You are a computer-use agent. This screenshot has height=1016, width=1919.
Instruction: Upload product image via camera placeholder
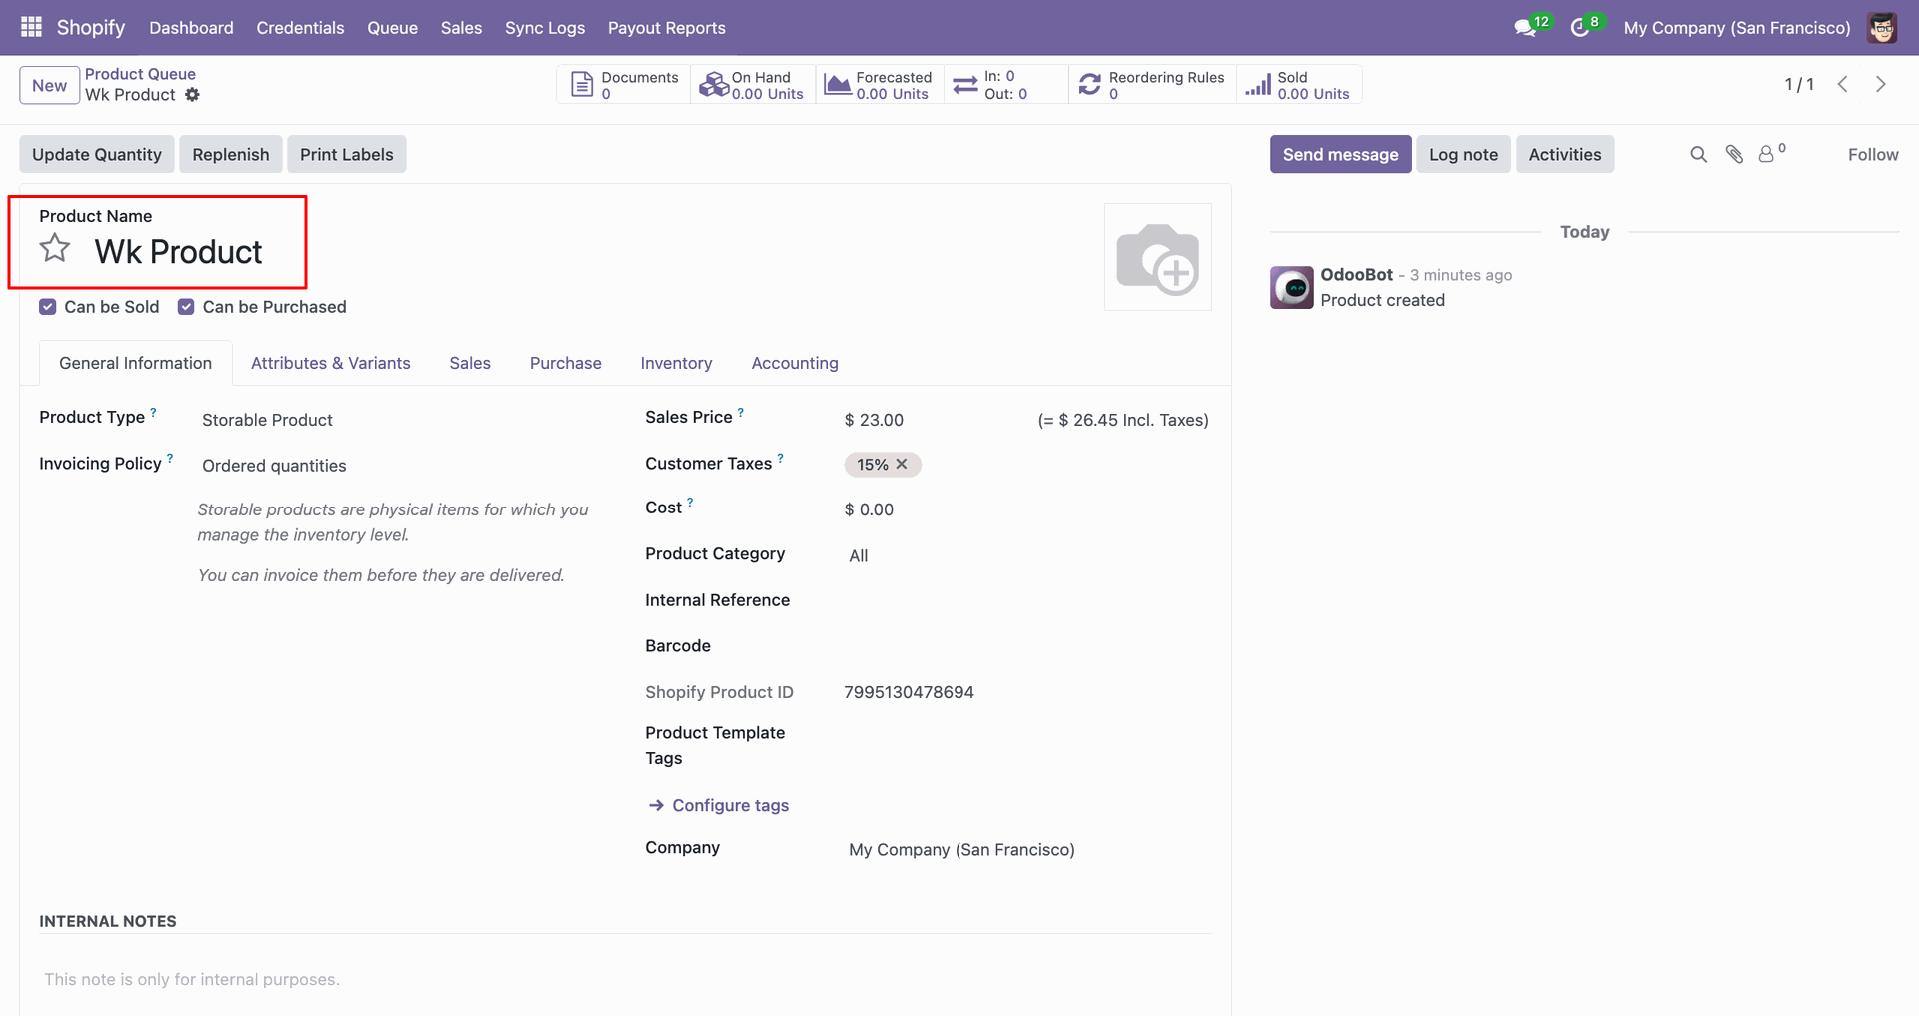pos(1157,257)
